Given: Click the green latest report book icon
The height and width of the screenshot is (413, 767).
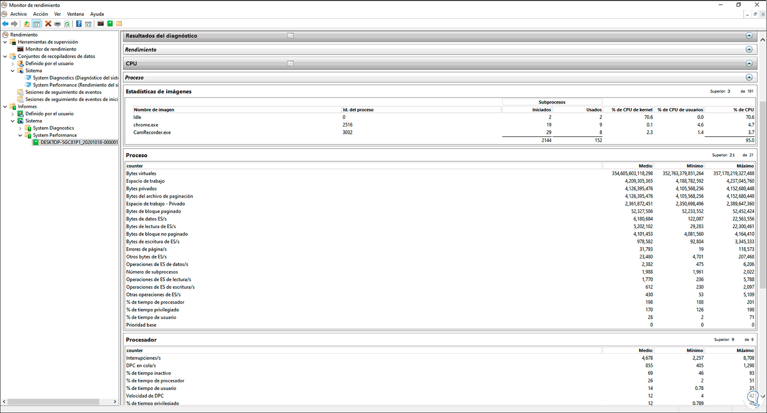Looking at the screenshot, I should point(109,23).
